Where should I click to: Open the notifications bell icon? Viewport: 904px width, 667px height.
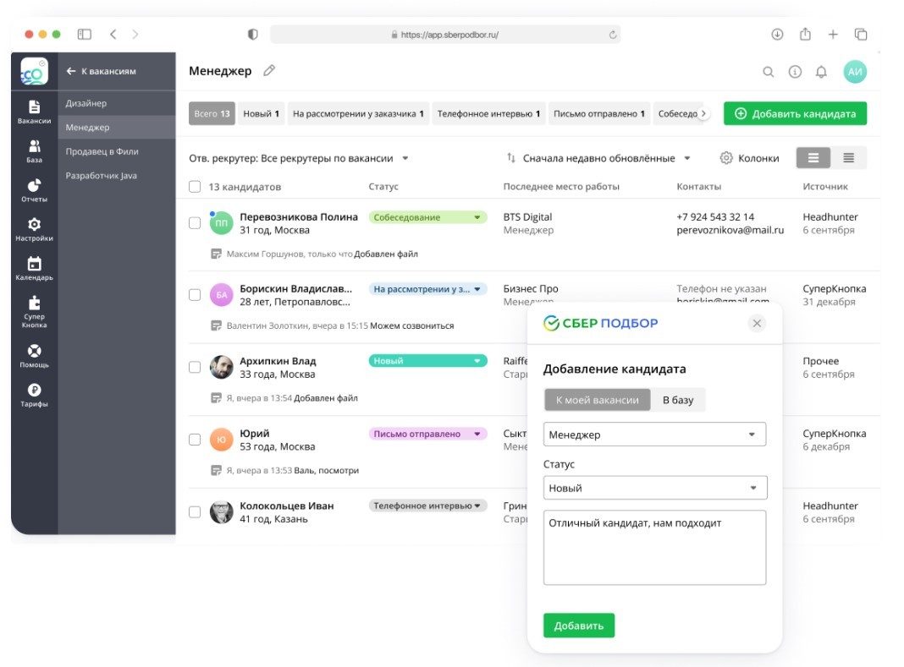pos(820,72)
